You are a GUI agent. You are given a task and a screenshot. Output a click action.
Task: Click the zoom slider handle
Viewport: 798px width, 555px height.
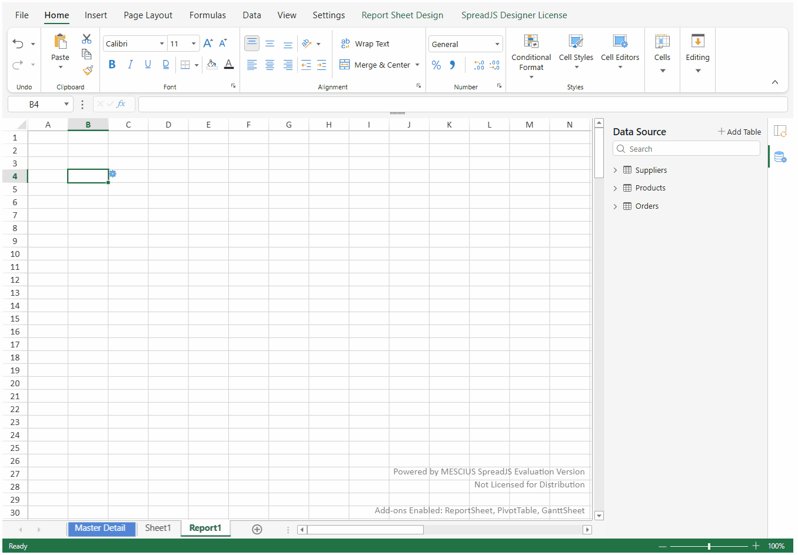[709, 546]
